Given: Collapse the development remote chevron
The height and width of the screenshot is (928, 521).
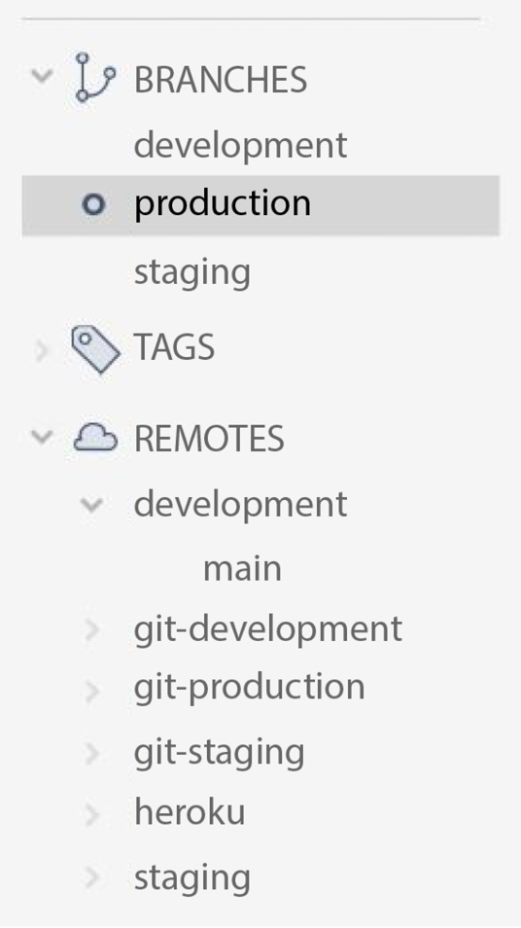Looking at the screenshot, I should (92, 505).
